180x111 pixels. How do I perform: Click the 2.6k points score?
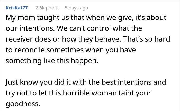(x=47, y=8)
